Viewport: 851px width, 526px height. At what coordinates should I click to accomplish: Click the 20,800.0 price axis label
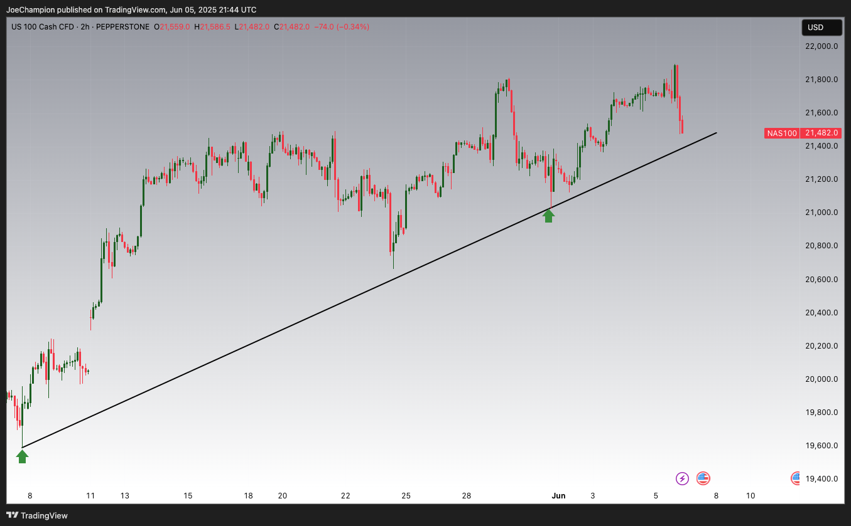(x=821, y=246)
